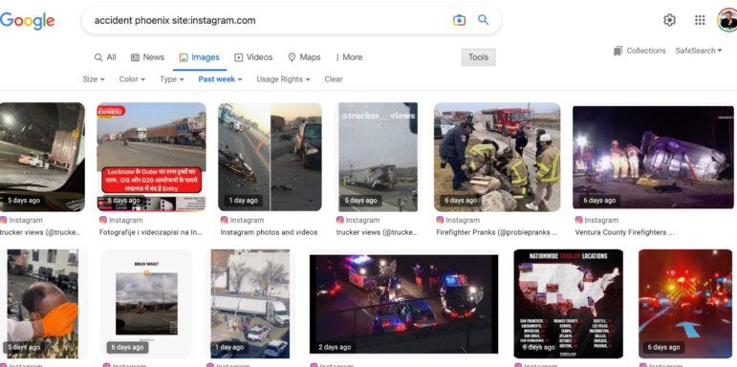Click the Tools button
This screenshot has height=367, width=737.
tap(478, 57)
